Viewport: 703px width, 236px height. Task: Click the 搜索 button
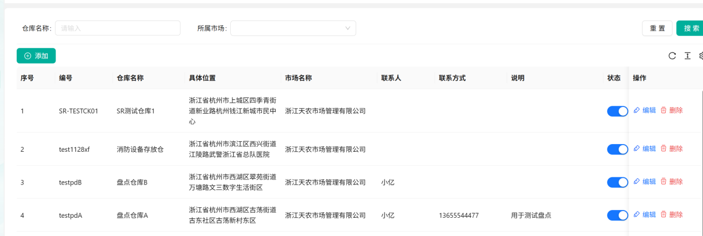[x=690, y=28]
